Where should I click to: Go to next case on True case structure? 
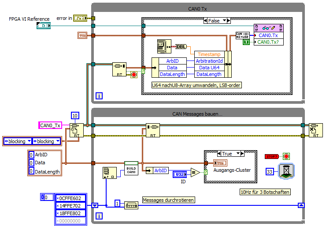242,154
